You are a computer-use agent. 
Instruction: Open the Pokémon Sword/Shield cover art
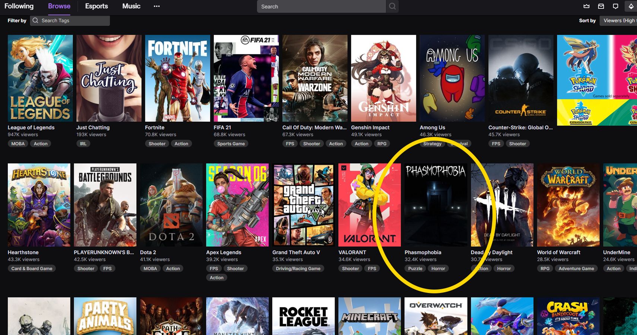[x=597, y=80]
